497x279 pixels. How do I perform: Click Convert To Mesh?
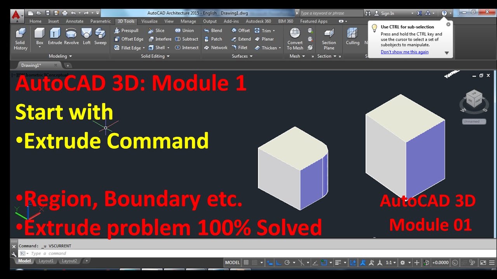pos(295,39)
